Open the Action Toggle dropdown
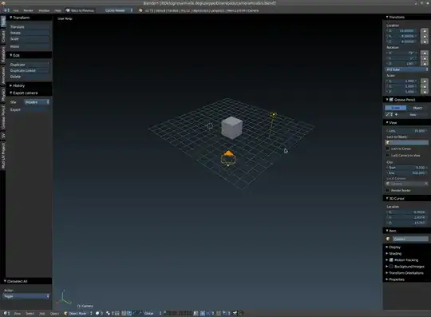The height and width of the screenshot is (317, 431). point(26,296)
